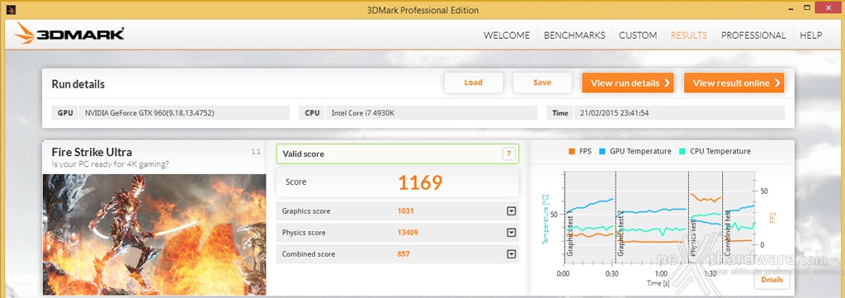Screen dimensions: 845x298
Task: Click the Valid score label
Action: click(x=304, y=154)
